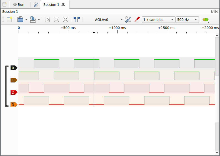Close the Session 1 dock panel
This screenshot has height=156, width=220.
(x=217, y=11)
